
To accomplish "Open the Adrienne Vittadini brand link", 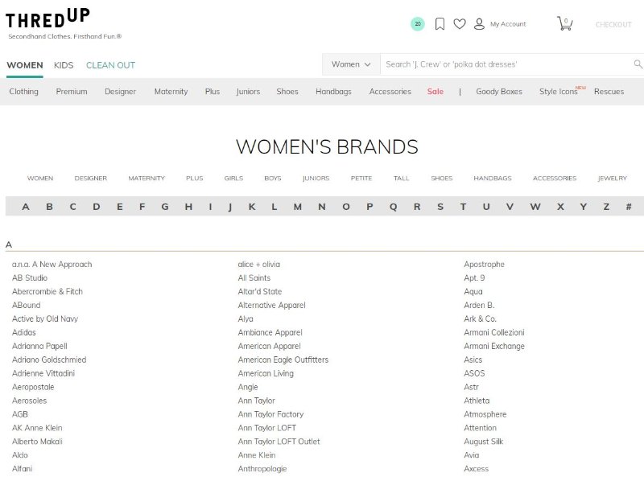I will pos(43,373).
